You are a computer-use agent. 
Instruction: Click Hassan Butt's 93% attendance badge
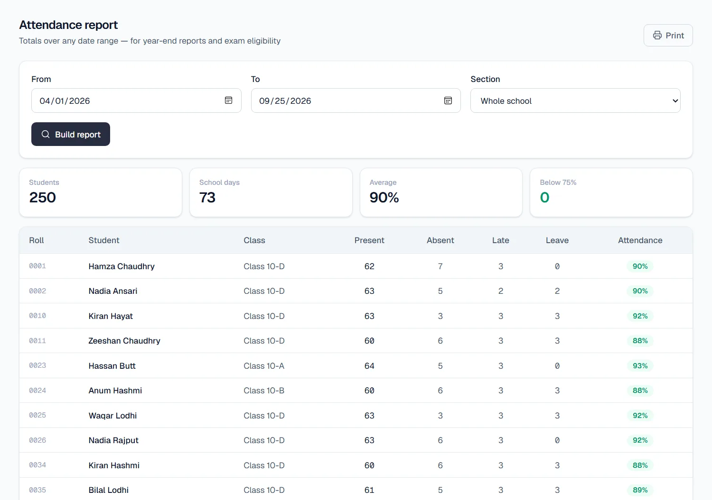(640, 366)
